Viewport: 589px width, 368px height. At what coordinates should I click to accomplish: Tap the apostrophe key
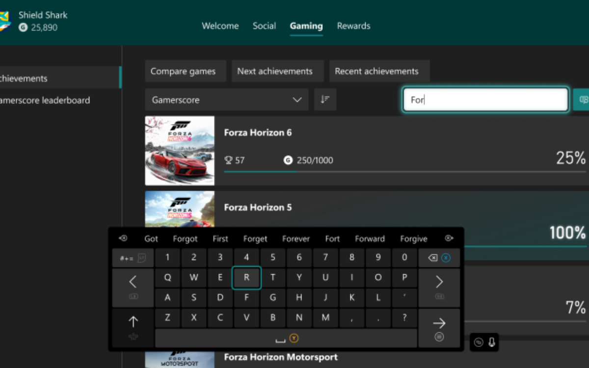pos(404,298)
